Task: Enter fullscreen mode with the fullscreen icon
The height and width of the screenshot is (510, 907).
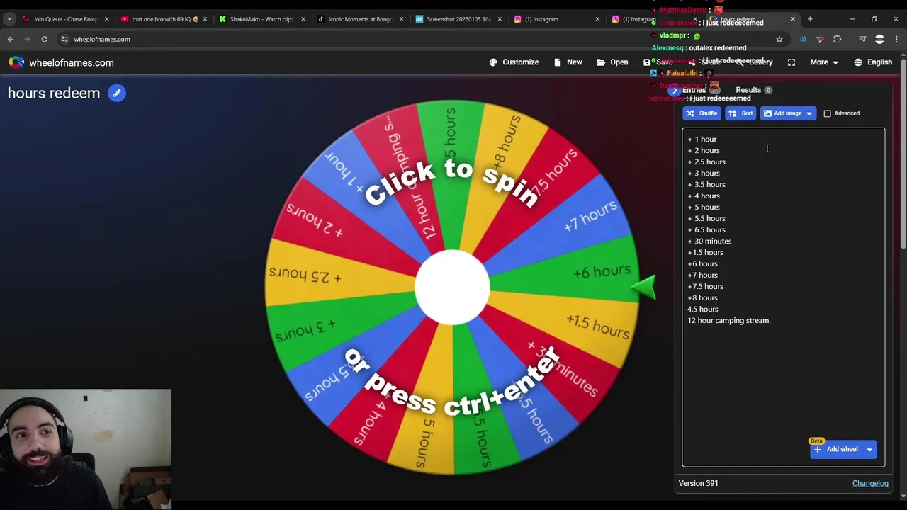Action: (791, 62)
